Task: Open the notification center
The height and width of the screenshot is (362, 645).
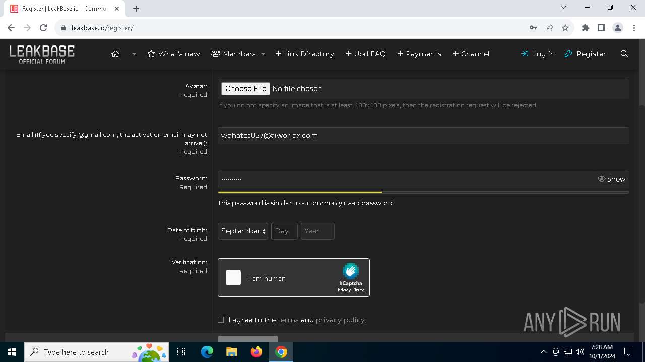Action: click(628, 352)
